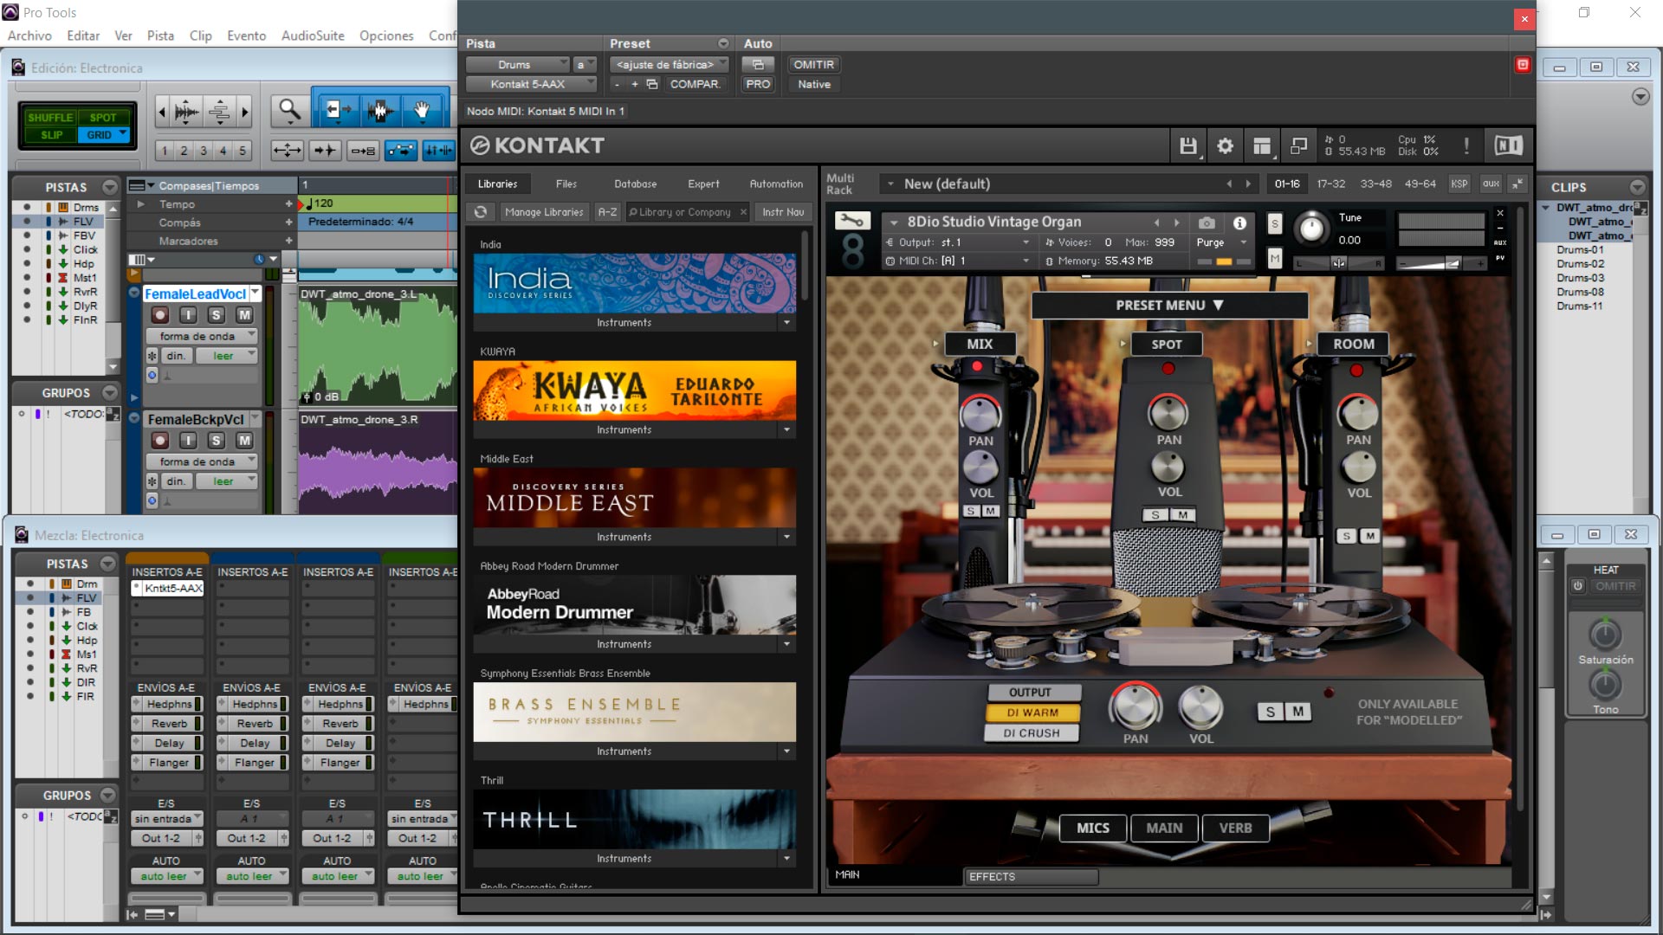Click the COMPAR. button

pyautogui.click(x=695, y=84)
